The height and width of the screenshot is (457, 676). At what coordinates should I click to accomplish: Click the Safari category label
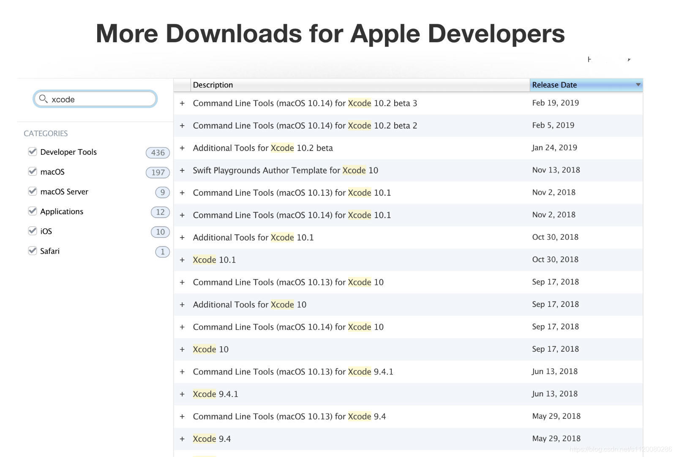point(50,251)
